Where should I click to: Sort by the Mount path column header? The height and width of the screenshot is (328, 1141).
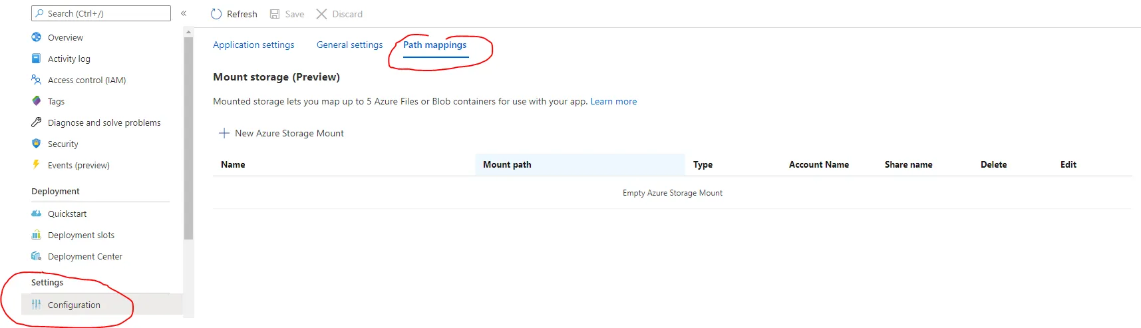click(507, 164)
